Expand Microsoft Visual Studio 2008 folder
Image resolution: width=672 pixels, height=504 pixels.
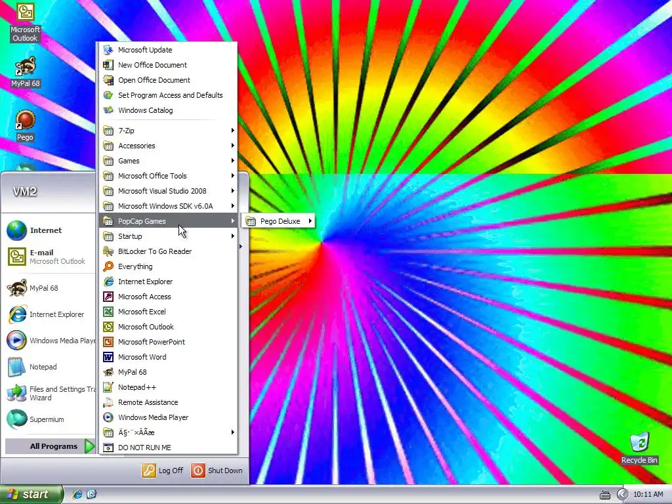[x=167, y=191]
